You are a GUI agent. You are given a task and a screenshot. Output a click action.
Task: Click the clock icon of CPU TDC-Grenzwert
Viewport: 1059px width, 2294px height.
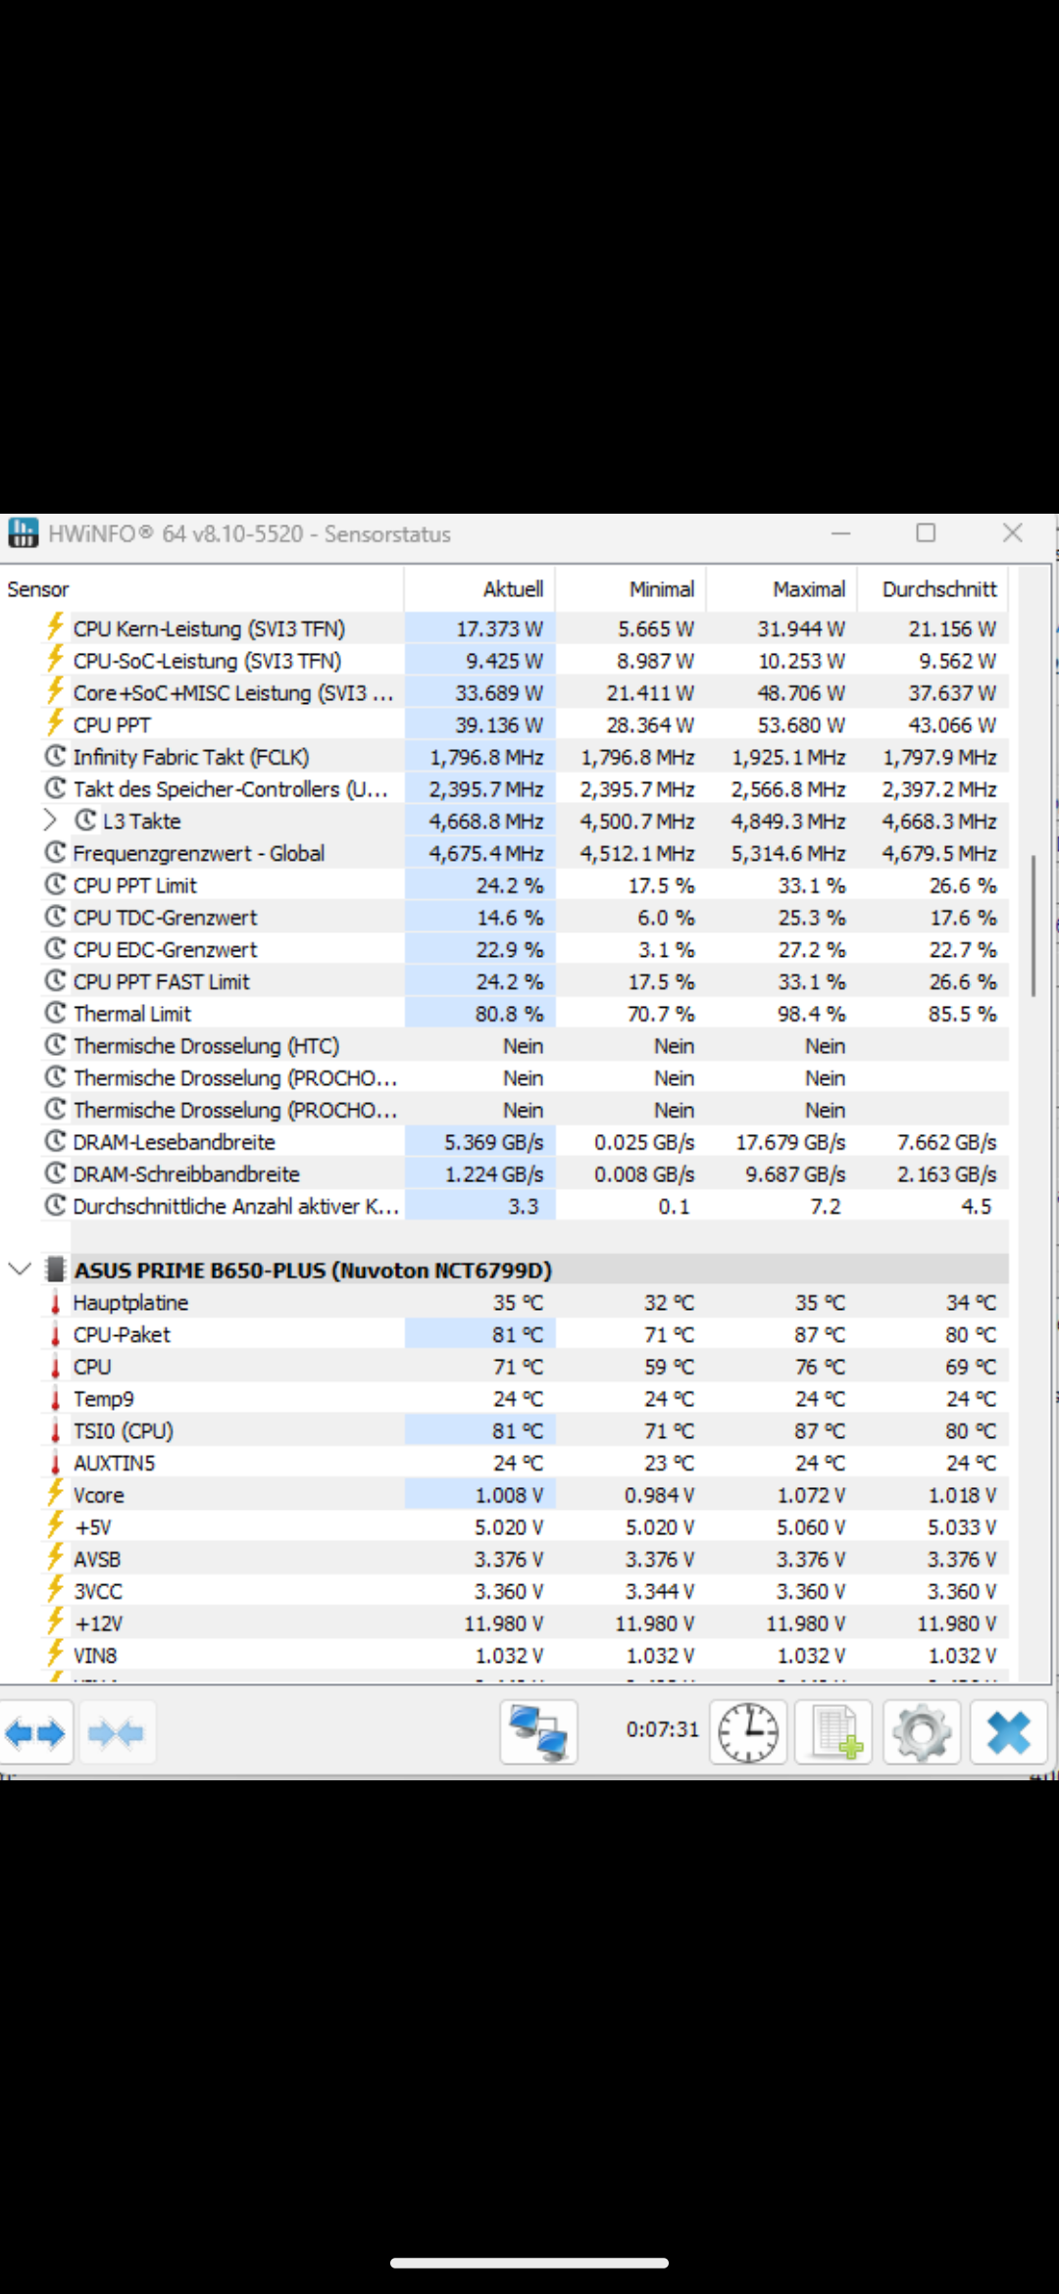(55, 917)
